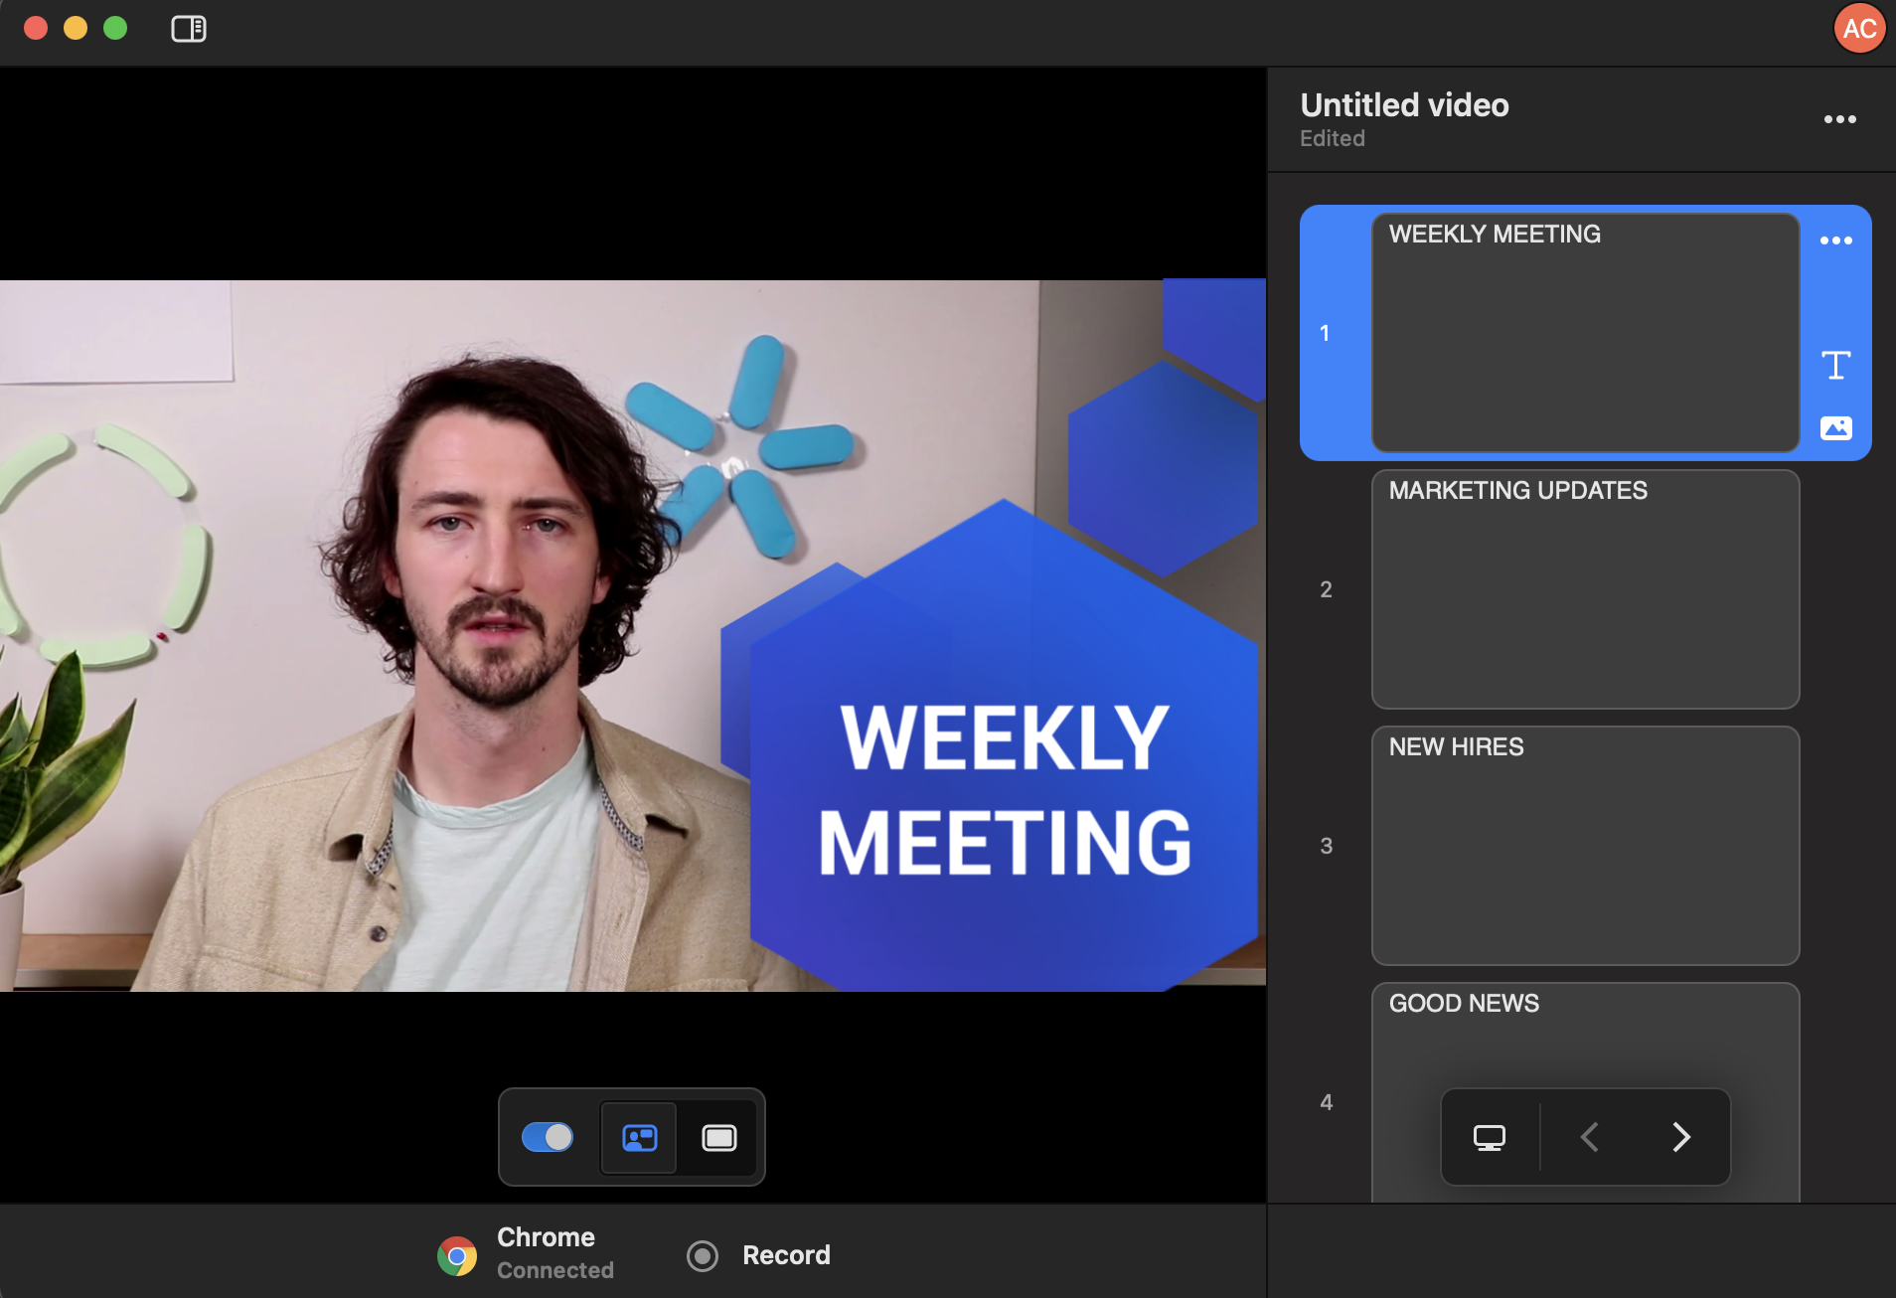Switch to full screen slide layout
The width and height of the screenshot is (1896, 1298).
(x=718, y=1138)
